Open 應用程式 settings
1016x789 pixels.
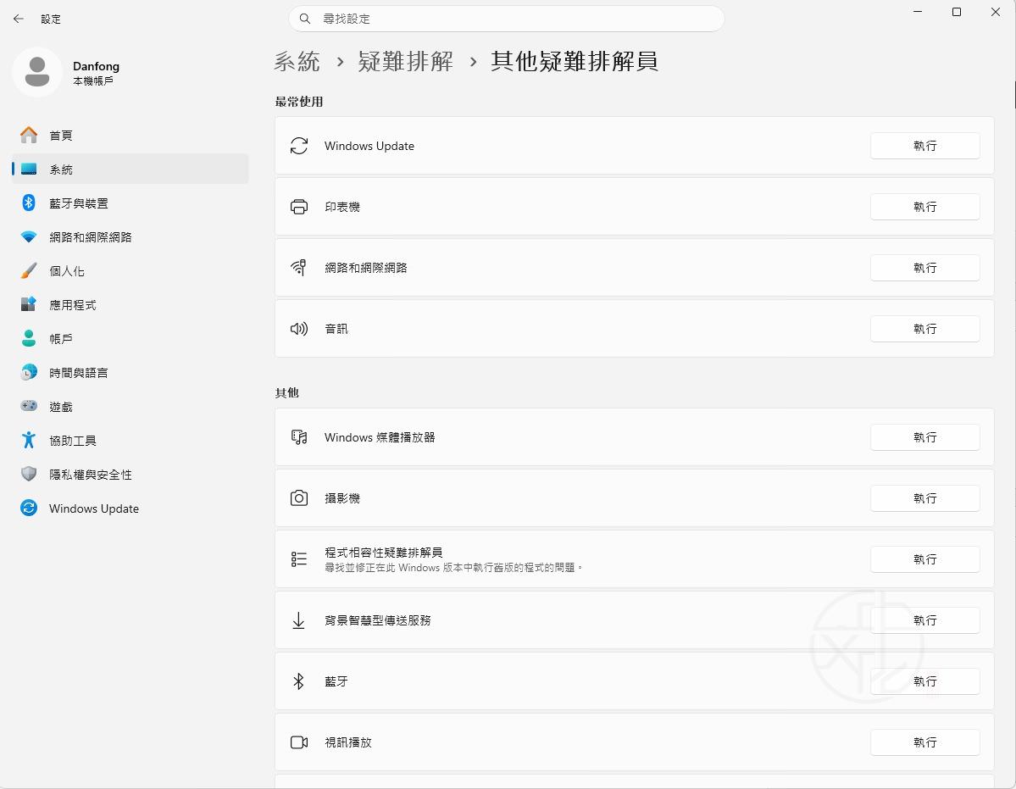(130, 304)
